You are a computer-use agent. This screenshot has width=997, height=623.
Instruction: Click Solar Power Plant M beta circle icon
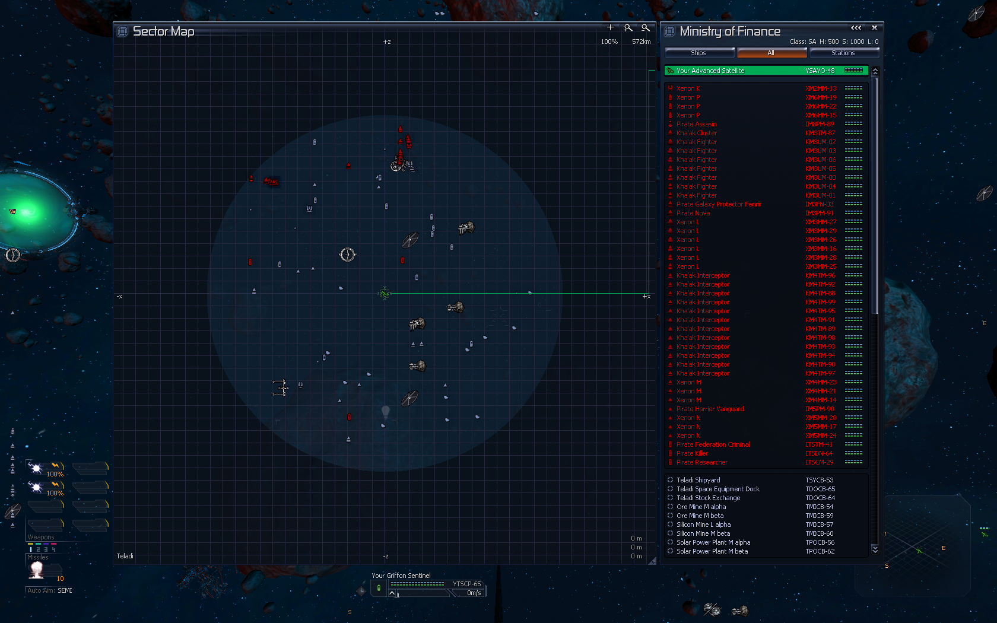click(x=670, y=551)
